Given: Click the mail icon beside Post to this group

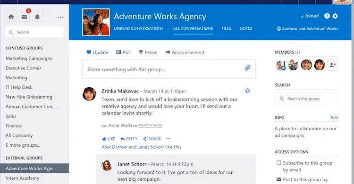Looking at the screenshot, I should click(279, 179).
